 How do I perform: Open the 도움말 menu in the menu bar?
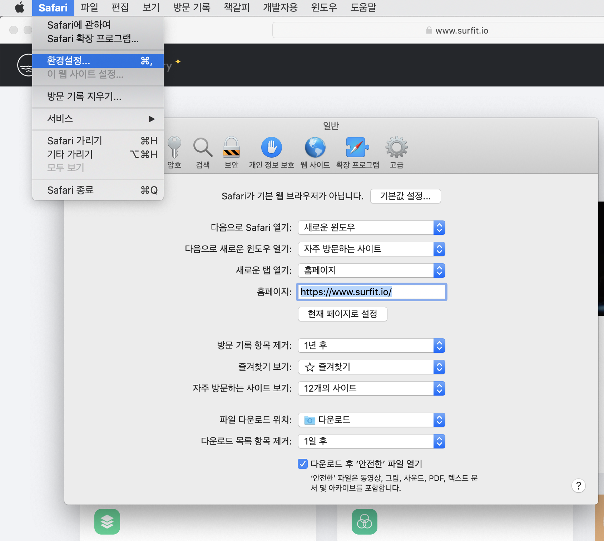pyautogui.click(x=363, y=8)
